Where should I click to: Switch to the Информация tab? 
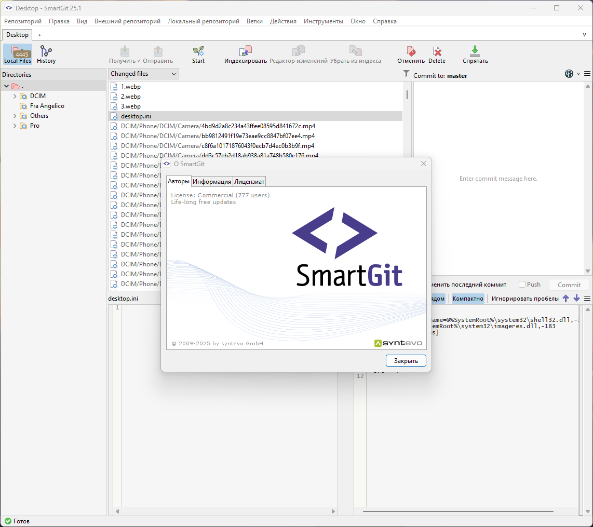(x=212, y=182)
